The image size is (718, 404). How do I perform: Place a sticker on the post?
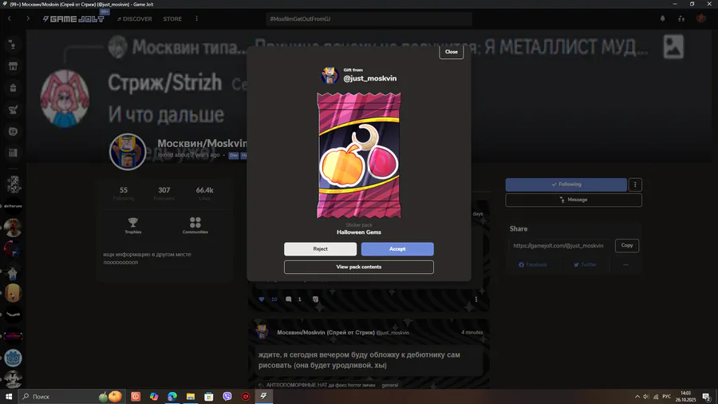(x=315, y=299)
